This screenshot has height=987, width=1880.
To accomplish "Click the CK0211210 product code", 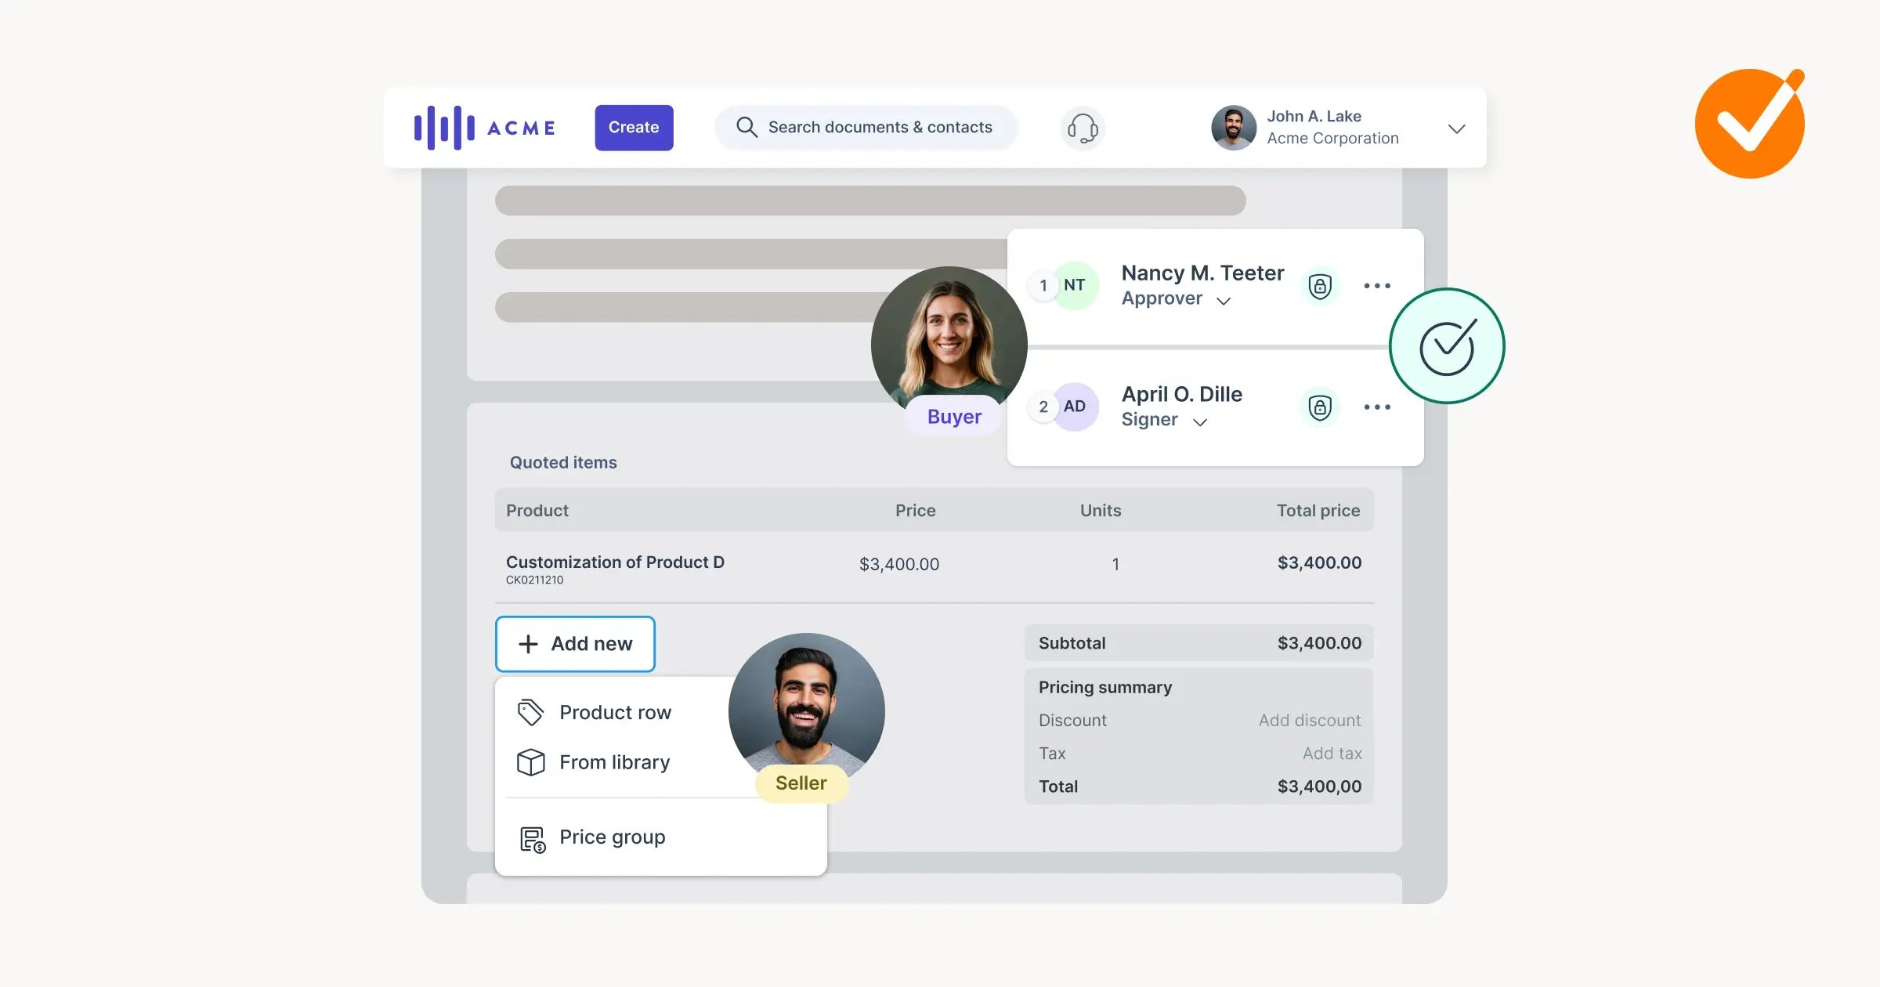I will [534, 580].
